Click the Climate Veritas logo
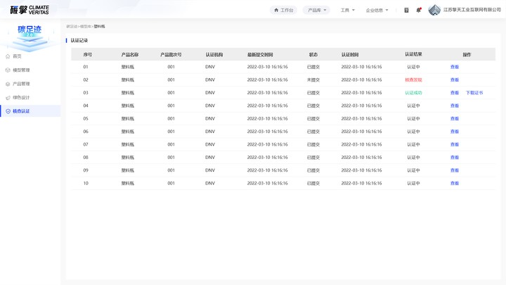This screenshot has height=285, width=506. point(30,10)
